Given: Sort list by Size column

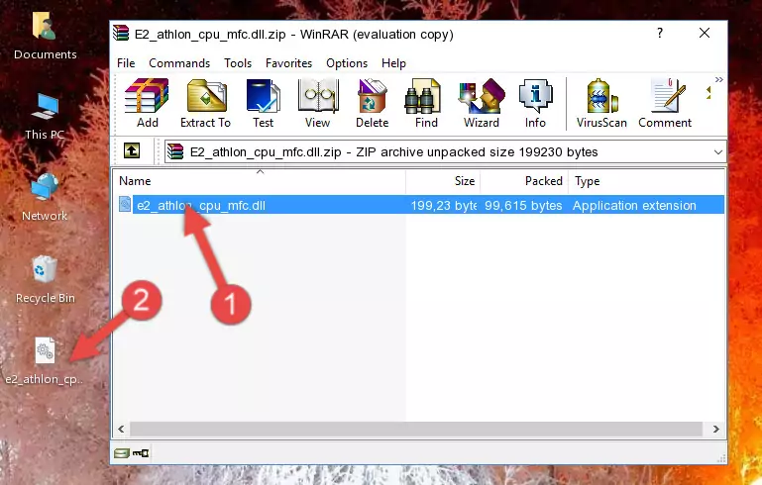Looking at the screenshot, I should pos(443,181).
